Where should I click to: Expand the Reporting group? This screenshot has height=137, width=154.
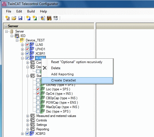[28, 129]
